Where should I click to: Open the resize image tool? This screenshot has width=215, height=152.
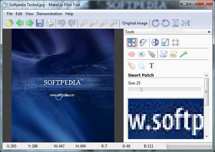tap(165, 42)
